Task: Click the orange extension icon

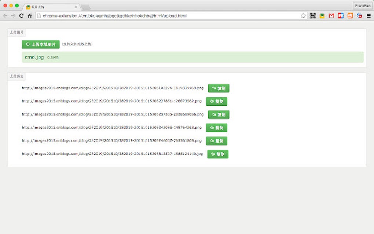Action: pos(349,16)
